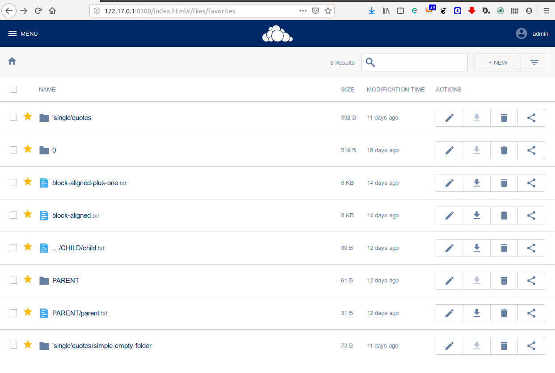Open Firefox page actions ellipsis menu
The image size is (555, 373).
point(303,11)
